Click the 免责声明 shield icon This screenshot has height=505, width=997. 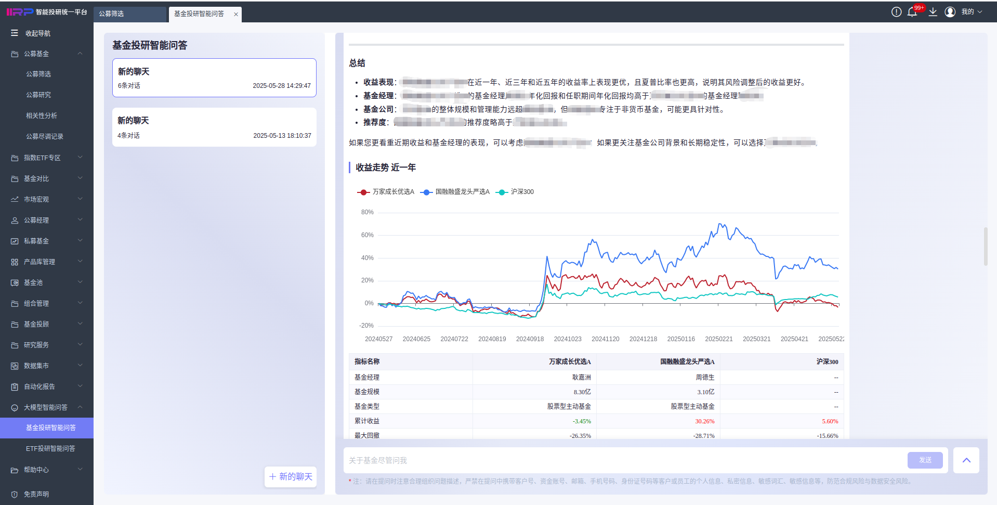15,495
